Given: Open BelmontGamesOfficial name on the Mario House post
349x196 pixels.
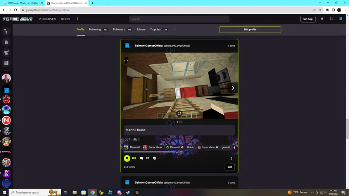Looking at the screenshot, I should 149,46.
